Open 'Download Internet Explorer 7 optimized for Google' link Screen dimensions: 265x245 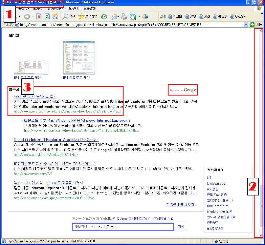(x=56, y=140)
